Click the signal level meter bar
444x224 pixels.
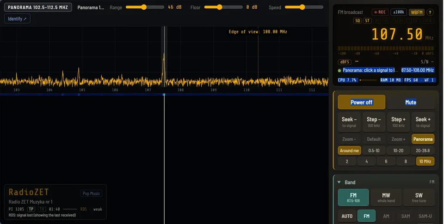(386, 49)
